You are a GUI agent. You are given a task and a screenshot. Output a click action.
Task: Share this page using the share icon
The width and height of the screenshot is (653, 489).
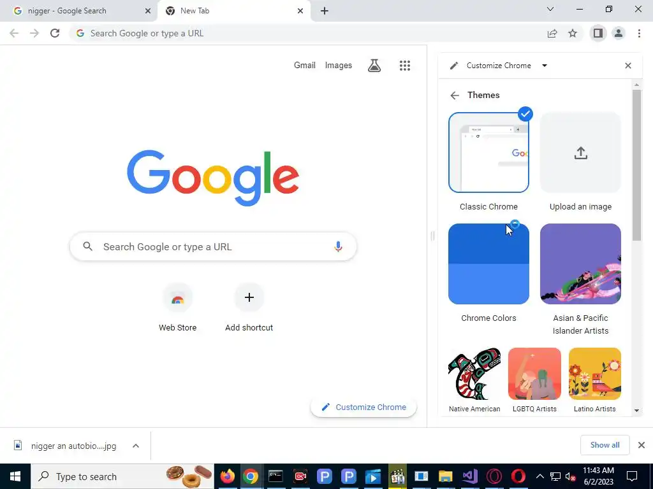point(552,33)
